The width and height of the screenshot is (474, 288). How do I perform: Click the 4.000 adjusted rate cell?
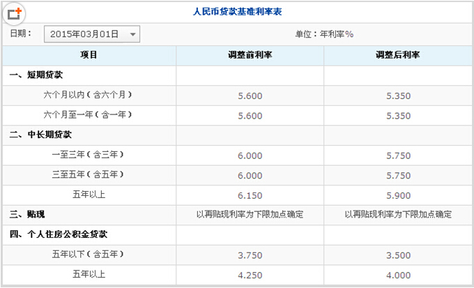point(398,275)
